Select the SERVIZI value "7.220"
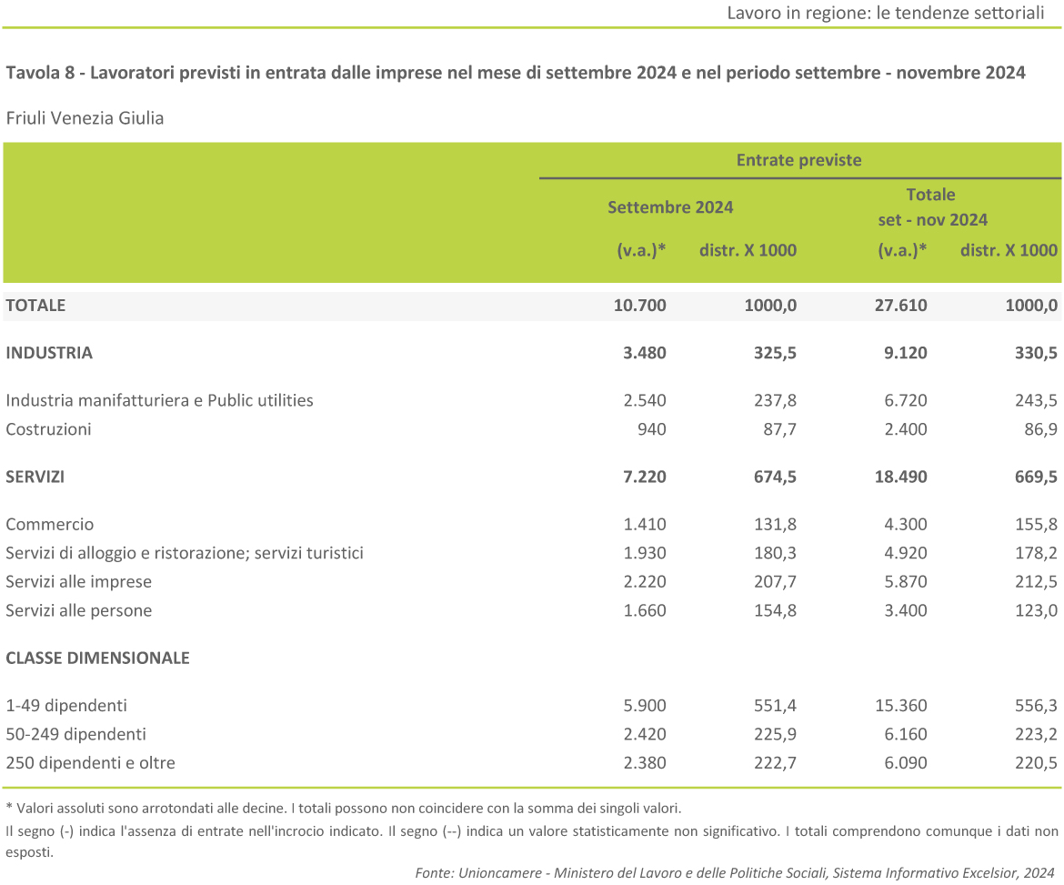The width and height of the screenshot is (1064, 885). [645, 477]
